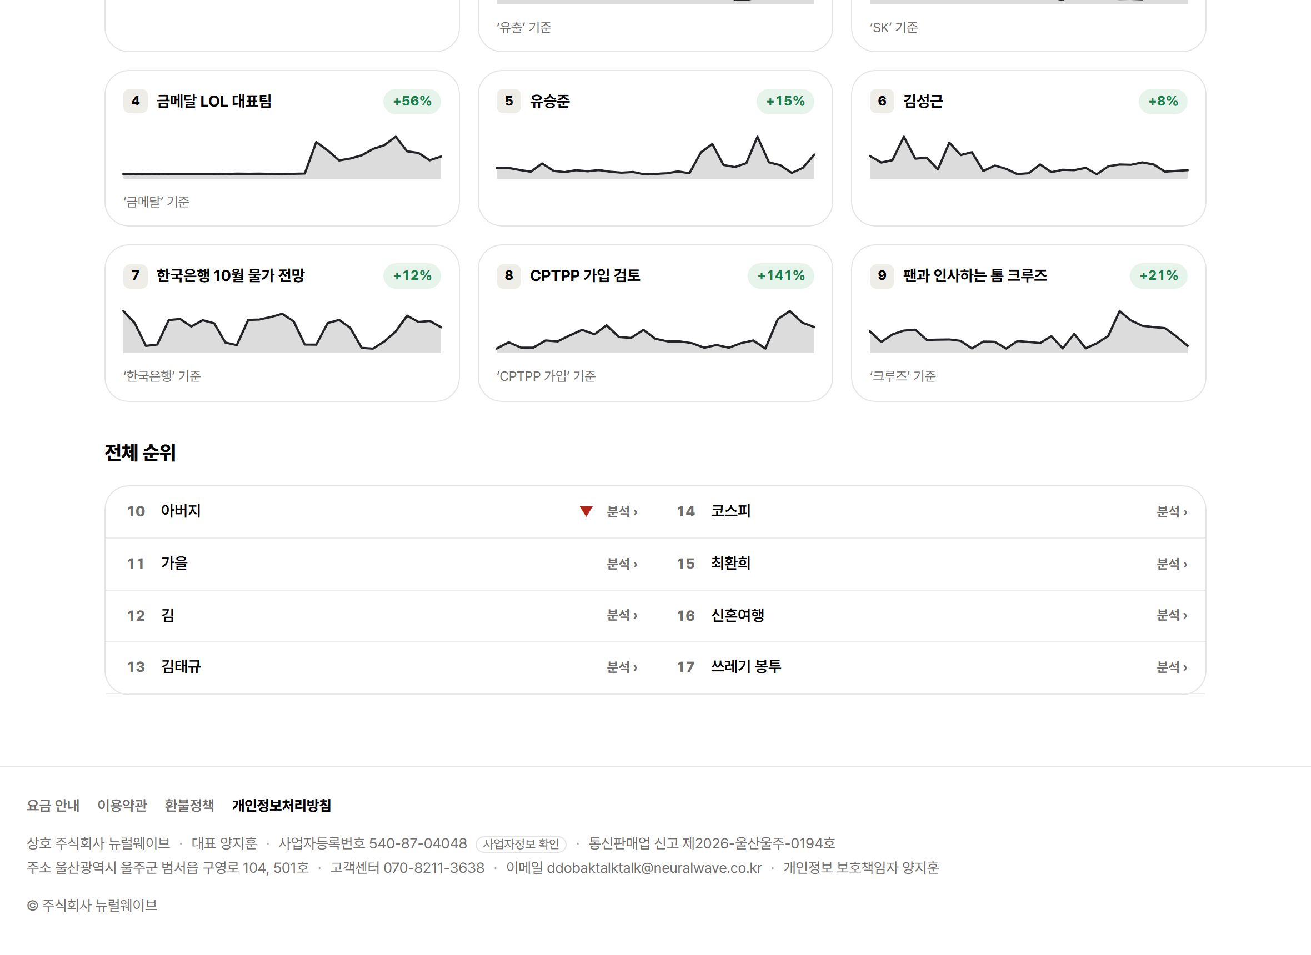Open 분석 for rank 13 김태규
The height and width of the screenshot is (955, 1311).
622,667
